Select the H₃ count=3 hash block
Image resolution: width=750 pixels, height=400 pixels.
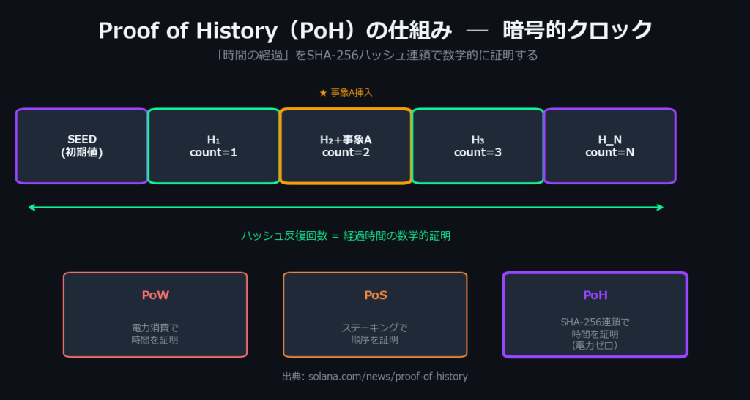pyautogui.click(x=478, y=146)
